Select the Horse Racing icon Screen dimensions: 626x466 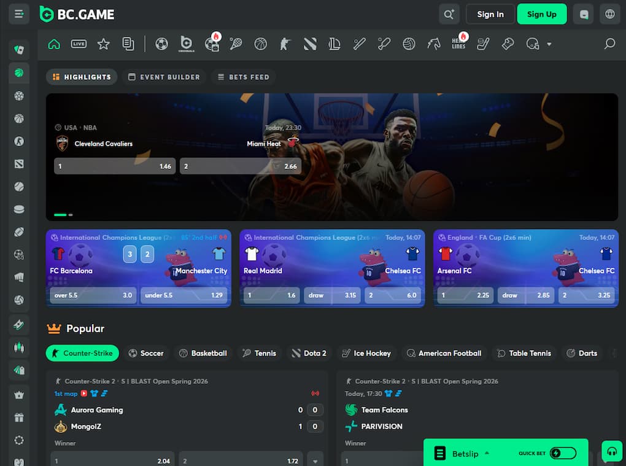[433, 44]
